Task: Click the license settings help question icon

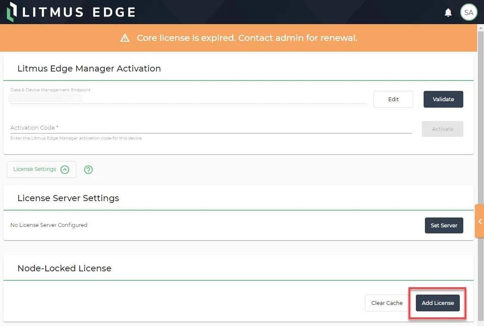Action: pyautogui.click(x=88, y=170)
